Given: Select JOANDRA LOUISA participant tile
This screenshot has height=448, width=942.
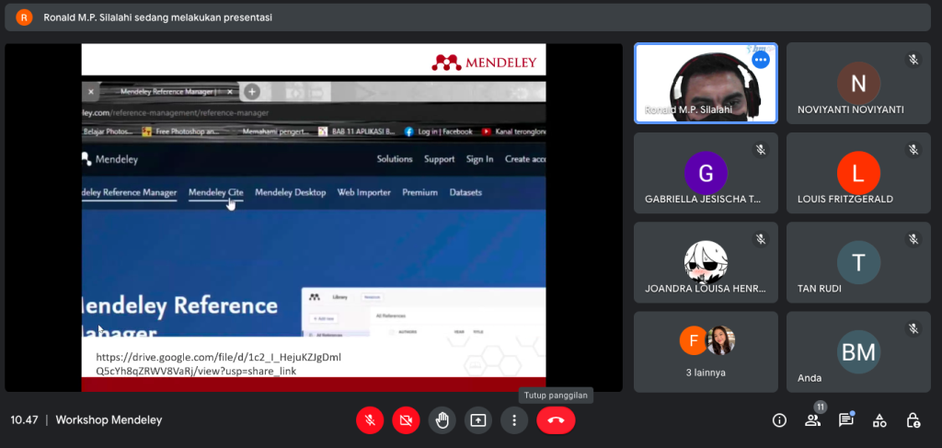Looking at the screenshot, I should coord(706,262).
